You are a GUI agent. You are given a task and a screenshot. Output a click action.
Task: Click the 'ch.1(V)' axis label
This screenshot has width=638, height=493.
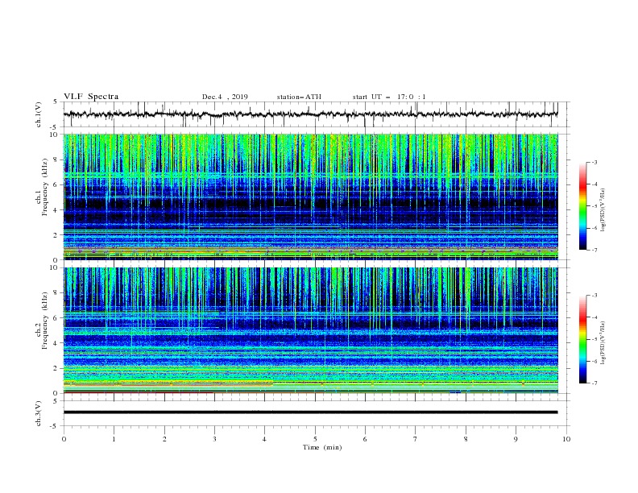point(39,114)
